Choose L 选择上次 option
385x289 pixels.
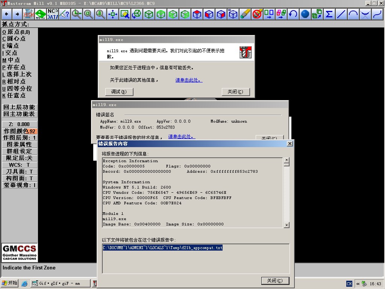pos(17,75)
